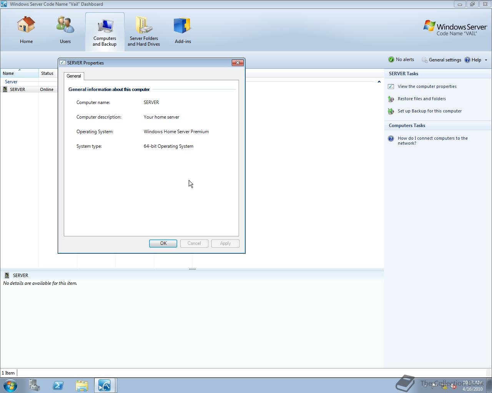
Task: Click the Set up Backup task icon
Action: point(391,111)
